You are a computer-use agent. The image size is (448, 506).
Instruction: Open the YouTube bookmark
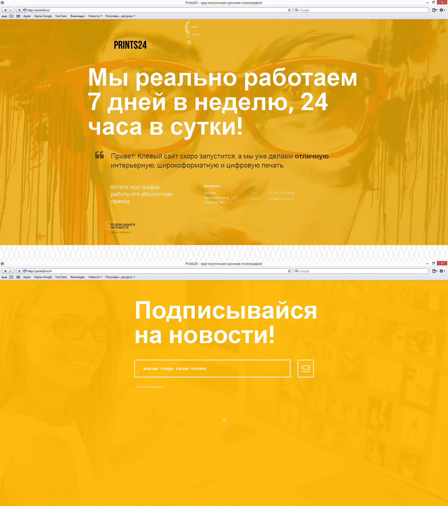click(61, 16)
